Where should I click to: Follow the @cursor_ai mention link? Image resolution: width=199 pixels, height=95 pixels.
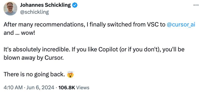pyautogui.click(x=181, y=25)
